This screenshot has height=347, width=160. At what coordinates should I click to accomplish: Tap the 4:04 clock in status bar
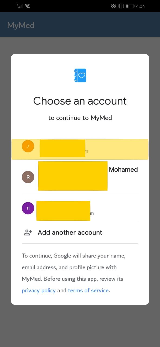pos(141,6)
